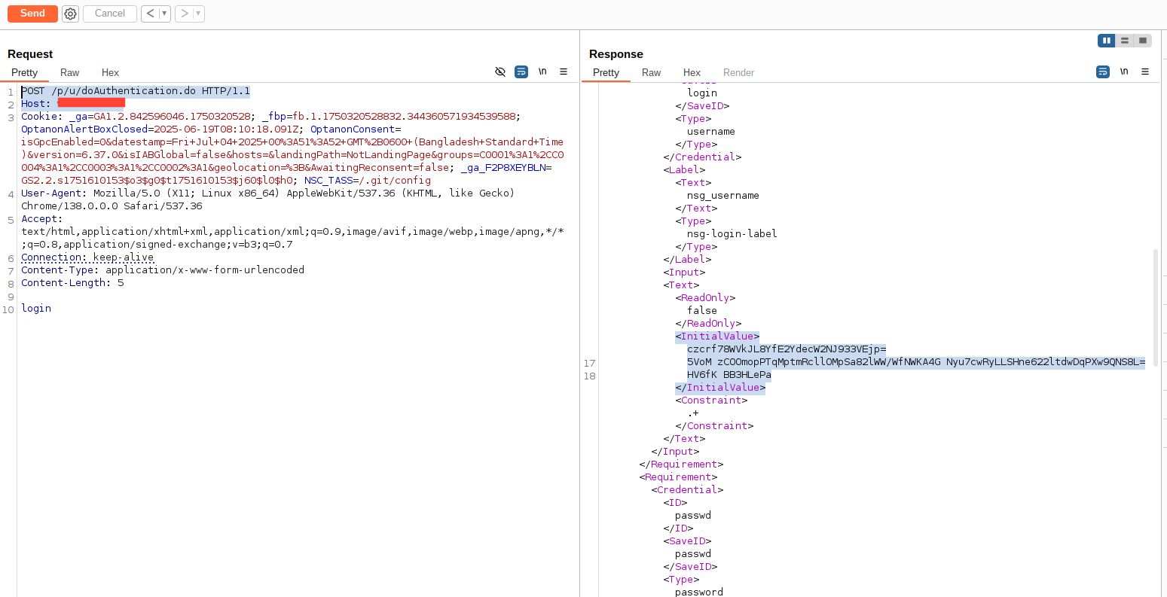
Task: Open the back history dropdown arrow
Action: click(164, 14)
